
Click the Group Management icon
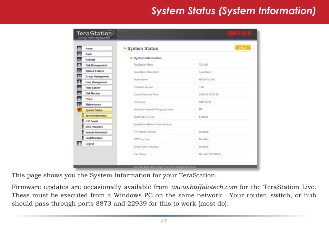point(79,77)
